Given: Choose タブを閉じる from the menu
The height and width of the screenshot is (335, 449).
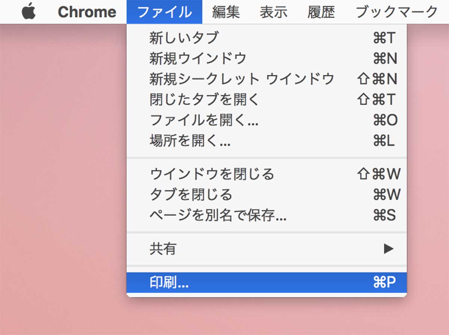Looking at the screenshot, I should click(x=267, y=194).
